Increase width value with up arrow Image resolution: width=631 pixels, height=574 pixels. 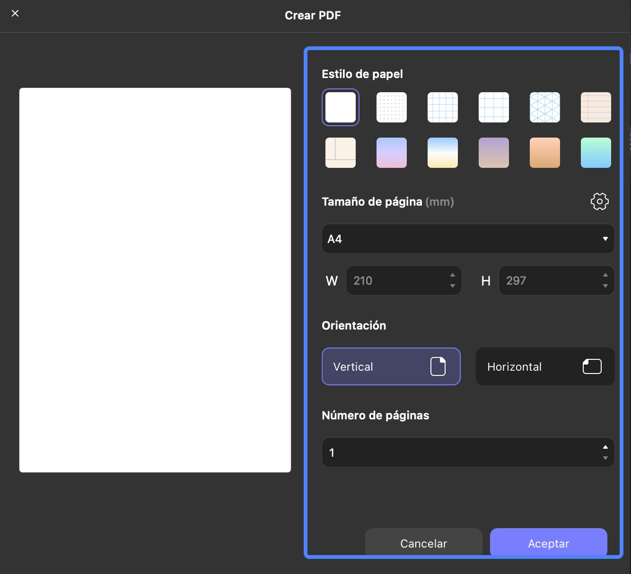pyautogui.click(x=453, y=275)
